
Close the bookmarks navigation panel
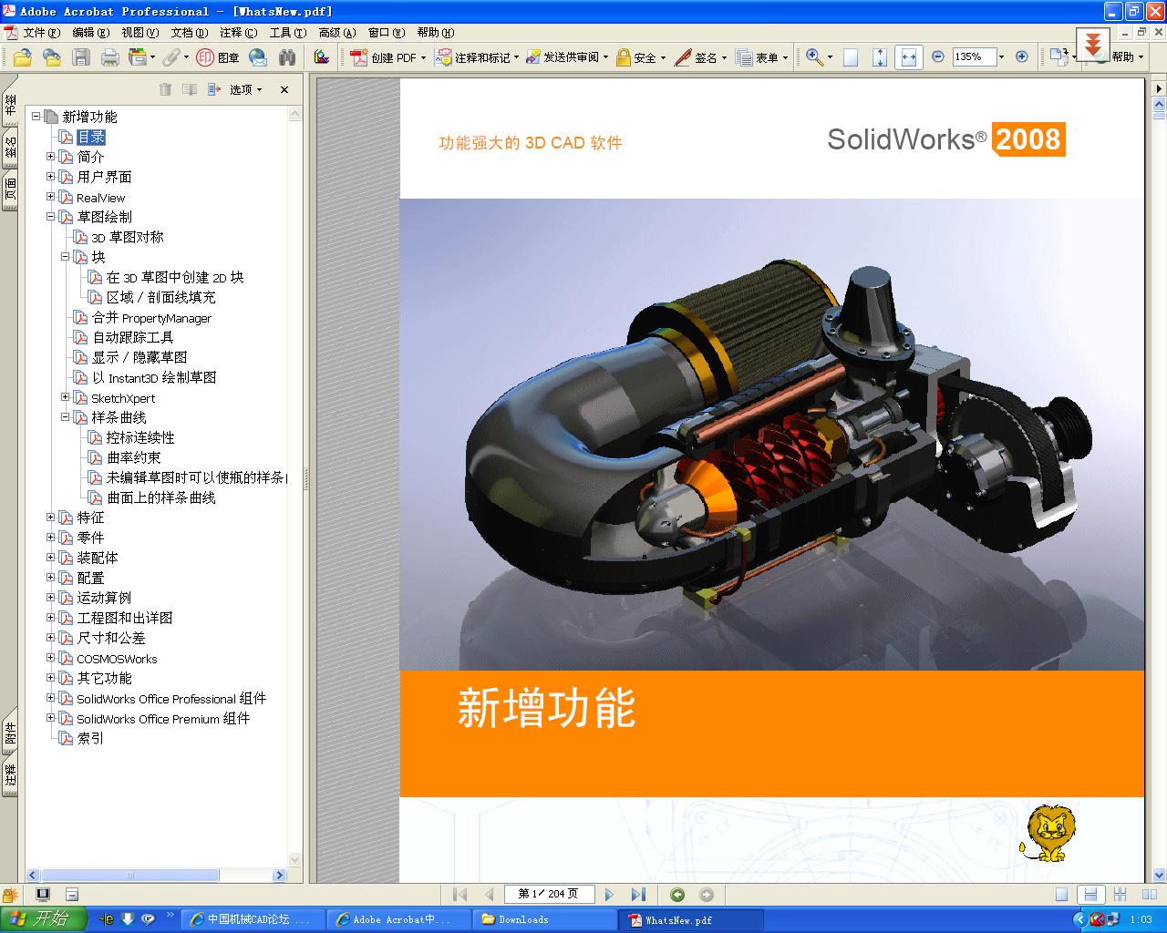(284, 89)
